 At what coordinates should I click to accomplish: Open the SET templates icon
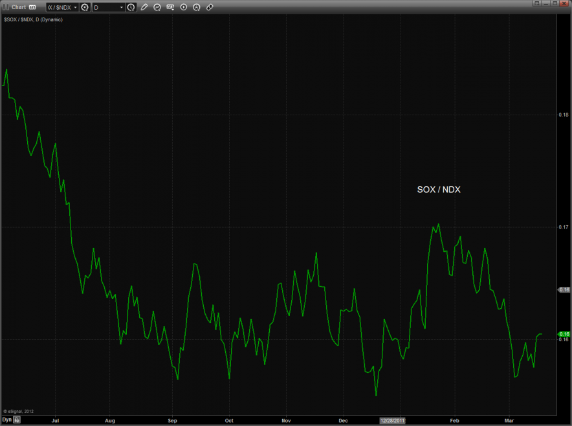pyautogui.click(x=171, y=7)
